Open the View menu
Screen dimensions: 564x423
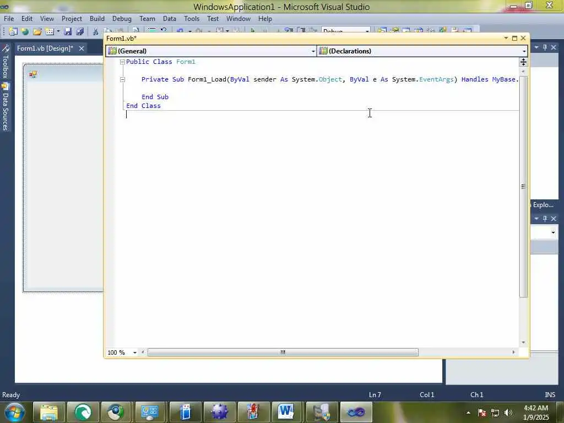47,19
